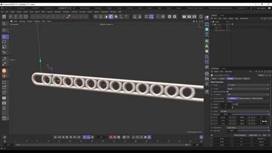This screenshot has width=272, height=153.
Task: Open the Mode dropdown showing Per Step
Action: 245,111
